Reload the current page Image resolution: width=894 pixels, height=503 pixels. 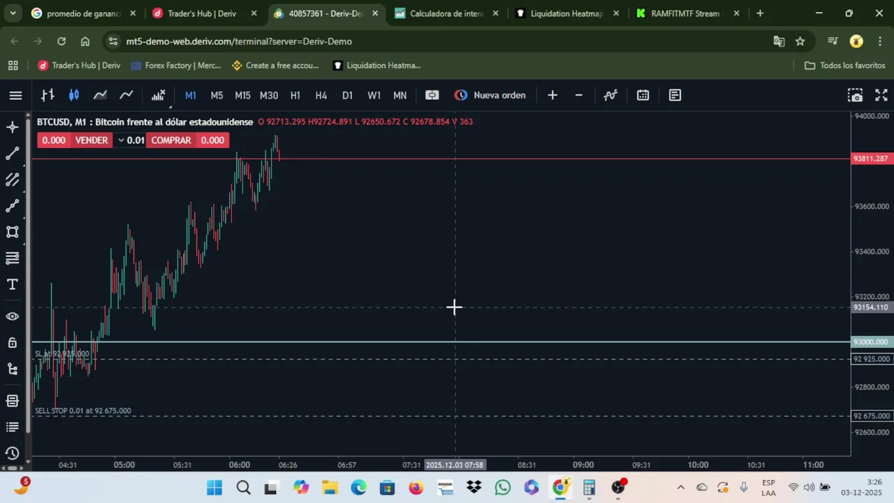pyautogui.click(x=61, y=41)
